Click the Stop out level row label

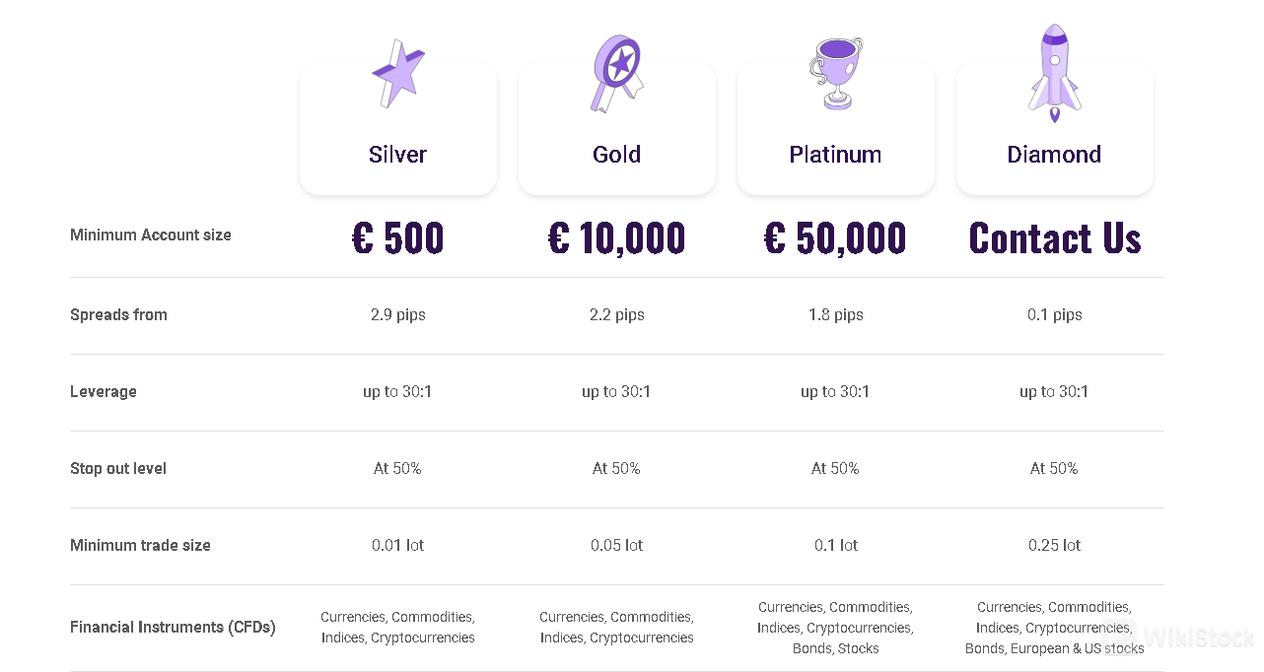[x=118, y=469]
